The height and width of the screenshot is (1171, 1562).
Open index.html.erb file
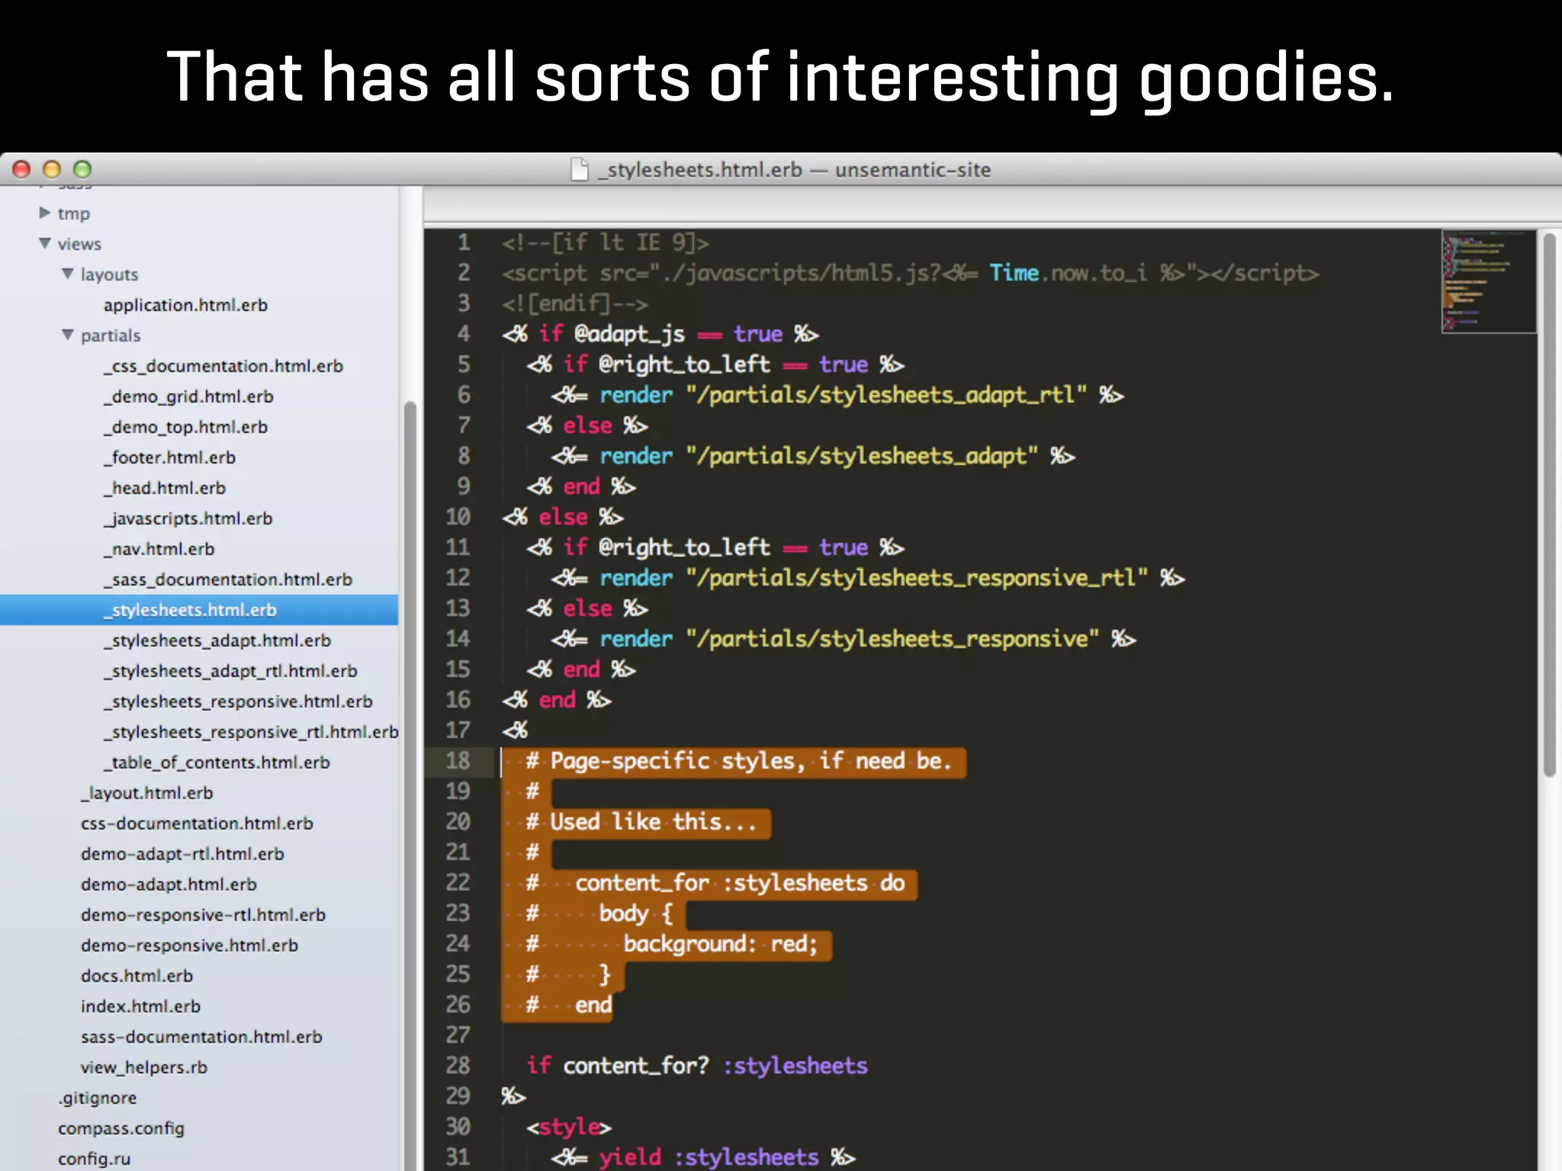tap(140, 1006)
